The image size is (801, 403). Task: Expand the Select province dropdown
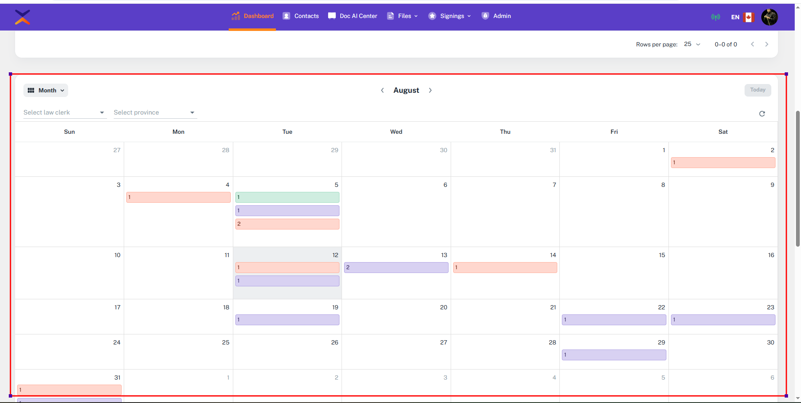point(155,112)
